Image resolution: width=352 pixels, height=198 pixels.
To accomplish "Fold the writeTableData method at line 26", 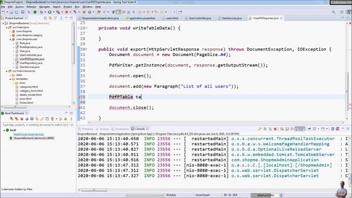I will [87, 28].
